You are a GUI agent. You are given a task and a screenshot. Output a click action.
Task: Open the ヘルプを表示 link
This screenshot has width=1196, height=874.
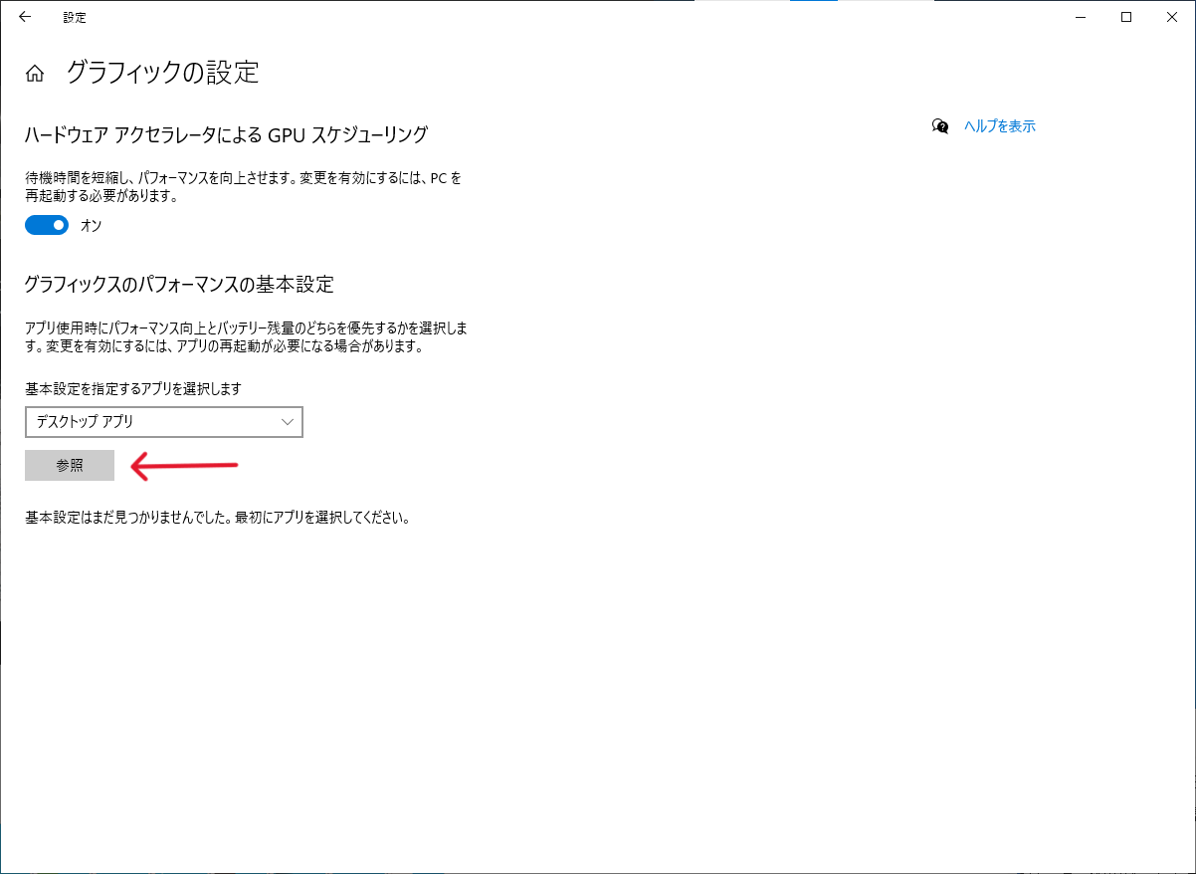pos(999,126)
